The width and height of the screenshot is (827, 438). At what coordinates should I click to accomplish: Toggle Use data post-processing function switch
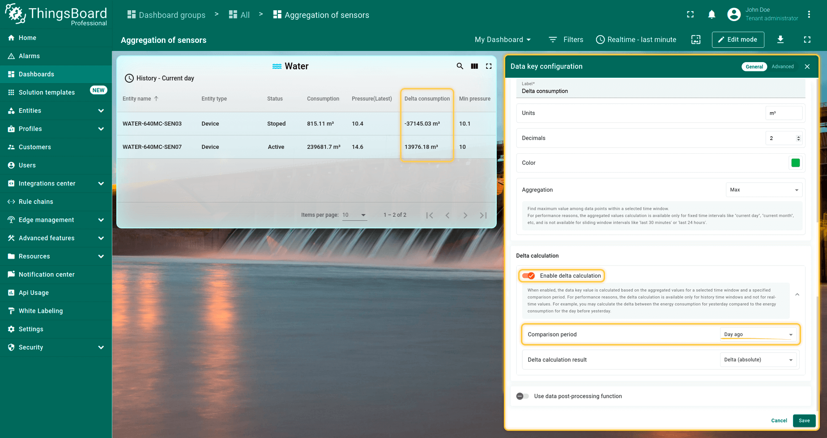[522, 396]
